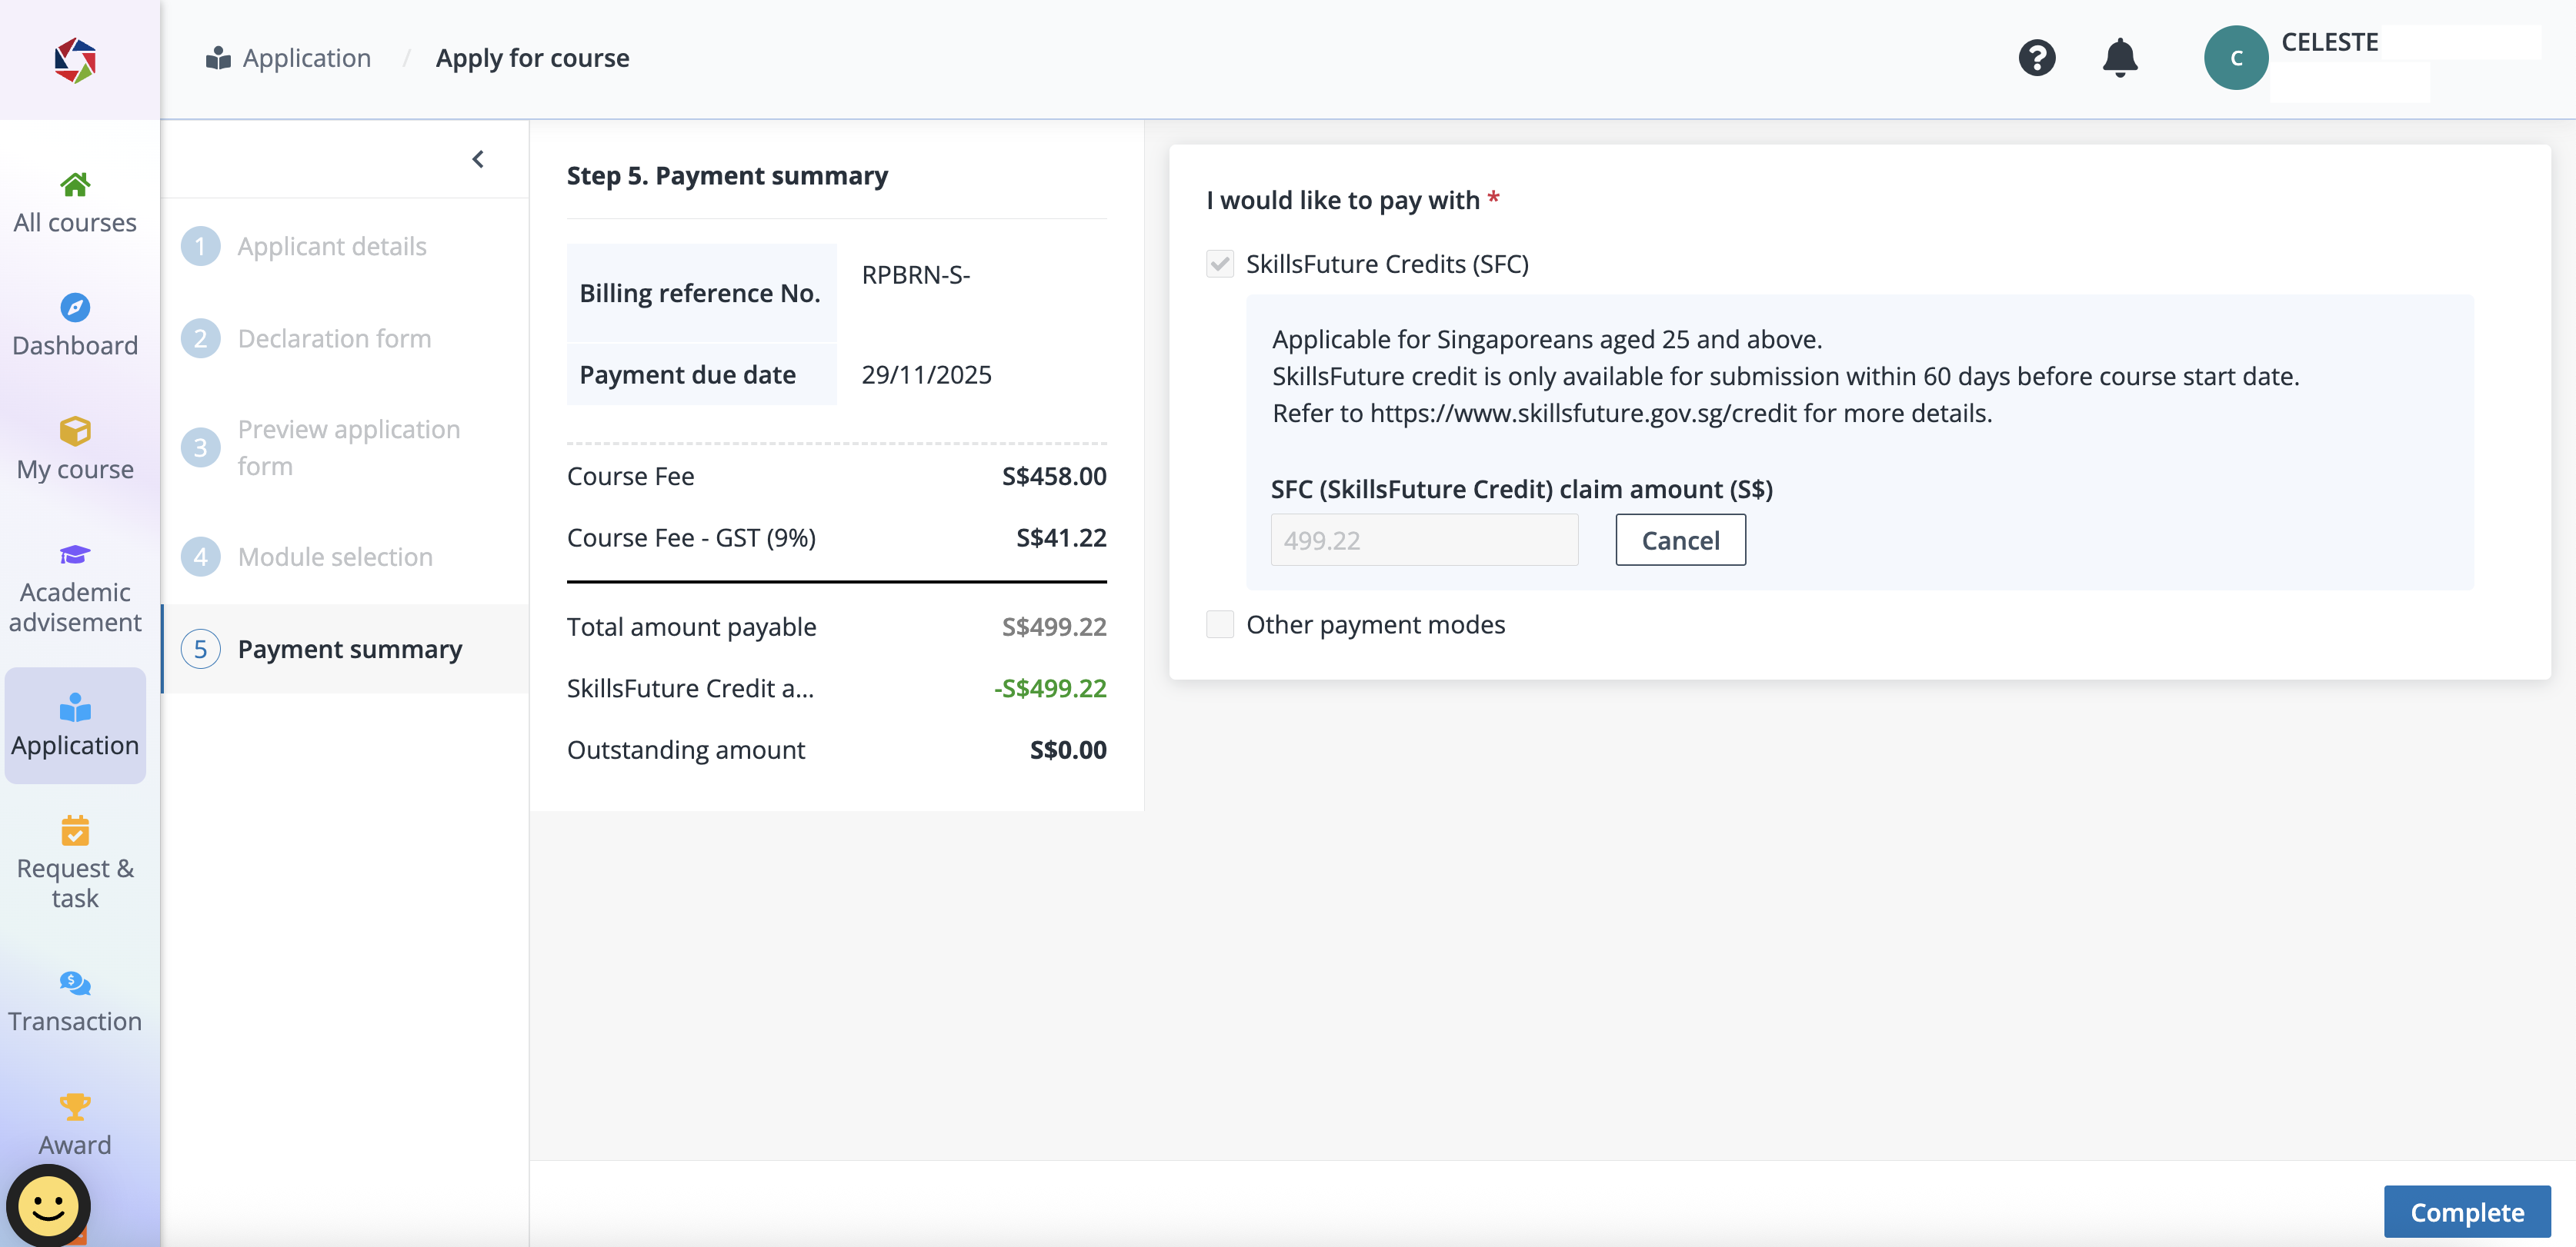The height and width of the screenshot is (1247, 2576).
Task: Go to the Dashboard via its compass icon
Action: pyautogui.click(x=76, y=324)
